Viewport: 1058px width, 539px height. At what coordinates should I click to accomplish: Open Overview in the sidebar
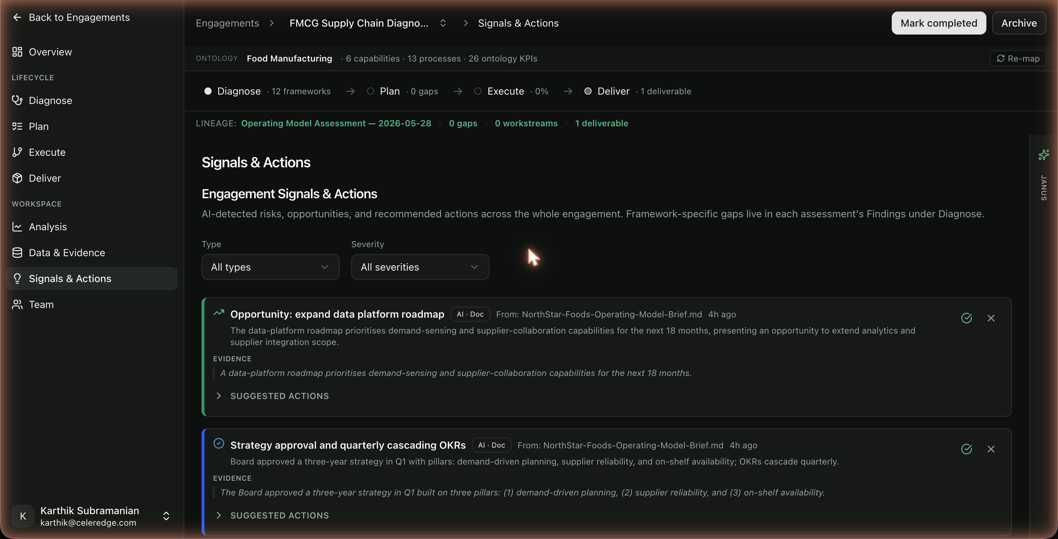pyautogui.click(x=92, y=52)
